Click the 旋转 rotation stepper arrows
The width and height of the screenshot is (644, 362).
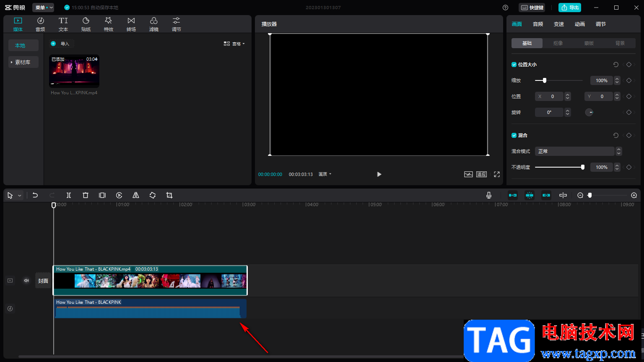point(568,112)
